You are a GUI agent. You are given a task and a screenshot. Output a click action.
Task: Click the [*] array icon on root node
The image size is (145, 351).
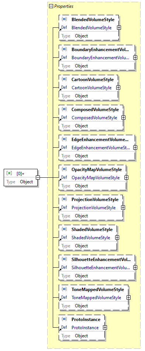pyautogui.click(x=9, y=173)
